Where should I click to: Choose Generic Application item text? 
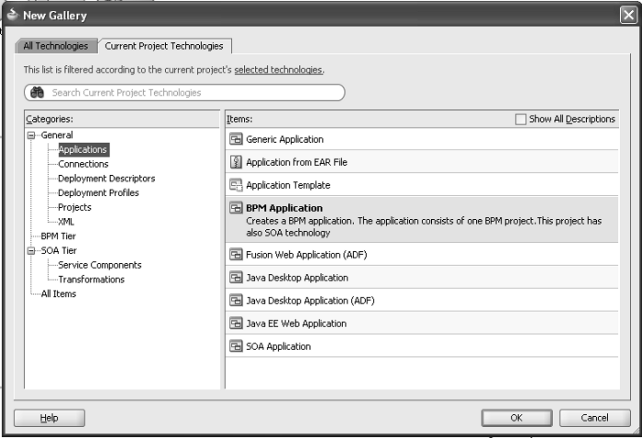click(x=284, y=139)
